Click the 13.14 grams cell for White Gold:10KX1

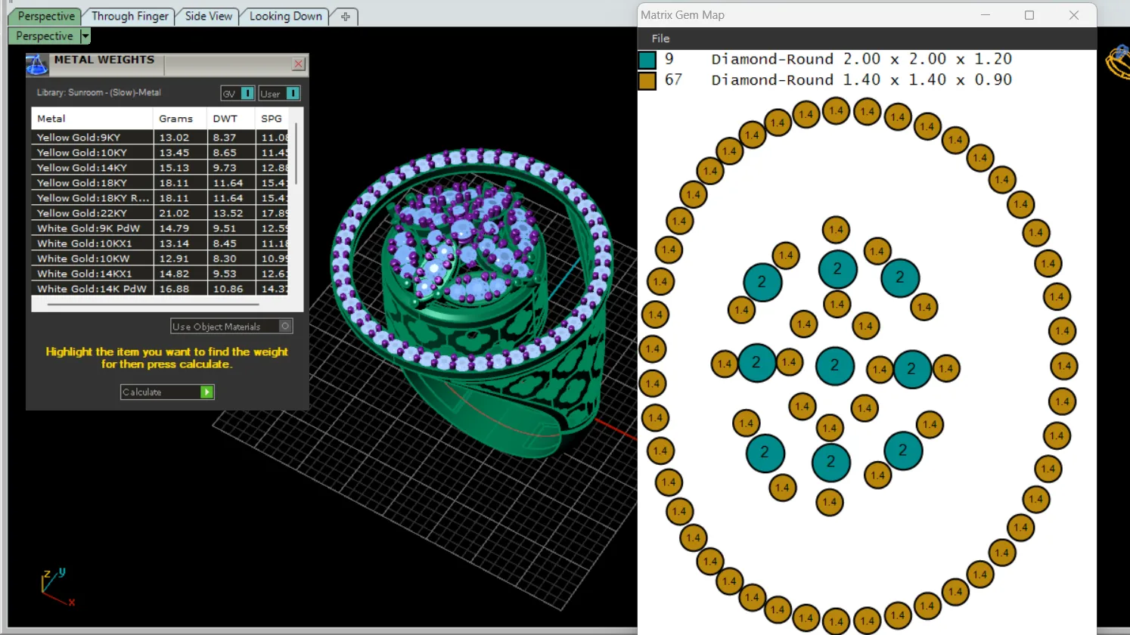(180, 243)
